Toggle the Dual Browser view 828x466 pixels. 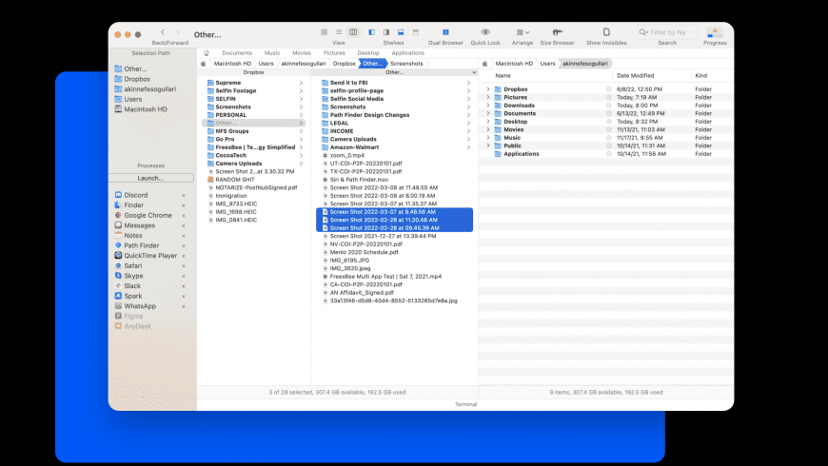445,32
